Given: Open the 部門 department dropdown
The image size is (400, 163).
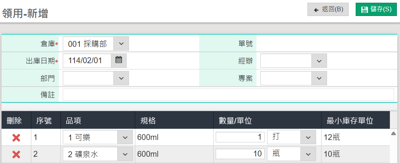Looking at the screenshot, I should 121,78.
